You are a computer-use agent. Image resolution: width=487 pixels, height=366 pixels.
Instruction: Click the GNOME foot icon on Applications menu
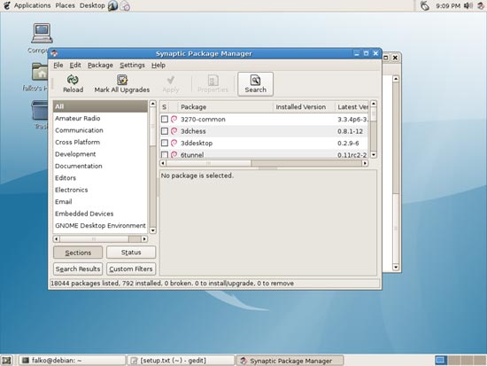[x=7, y=5]
